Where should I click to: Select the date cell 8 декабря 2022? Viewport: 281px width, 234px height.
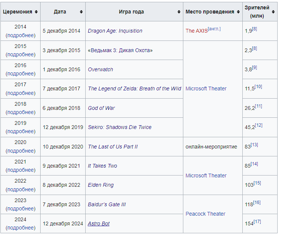[x=63, y=185]
